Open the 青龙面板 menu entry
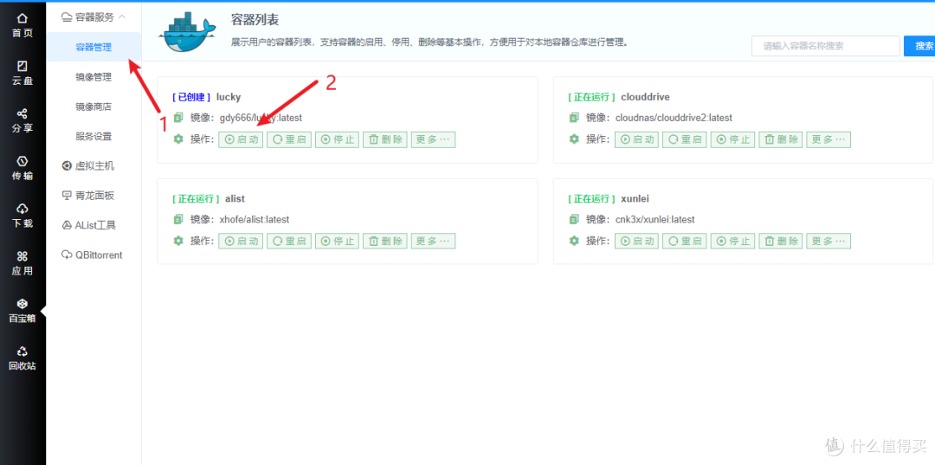Screen dimensions: 935x465 [x=88, y=196]
